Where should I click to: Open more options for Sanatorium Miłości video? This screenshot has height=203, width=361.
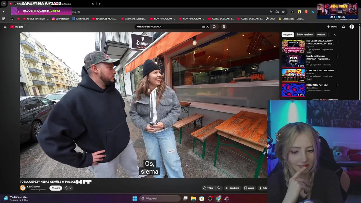click(337, 41)
